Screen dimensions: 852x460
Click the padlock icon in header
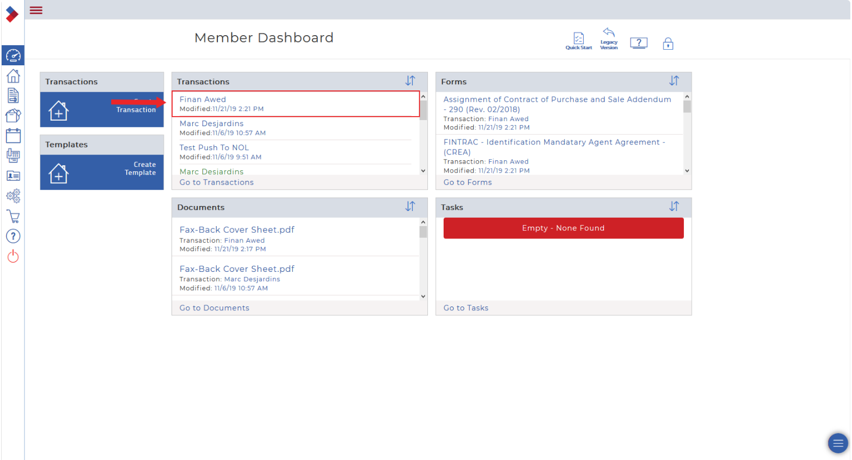click(668, 44)
